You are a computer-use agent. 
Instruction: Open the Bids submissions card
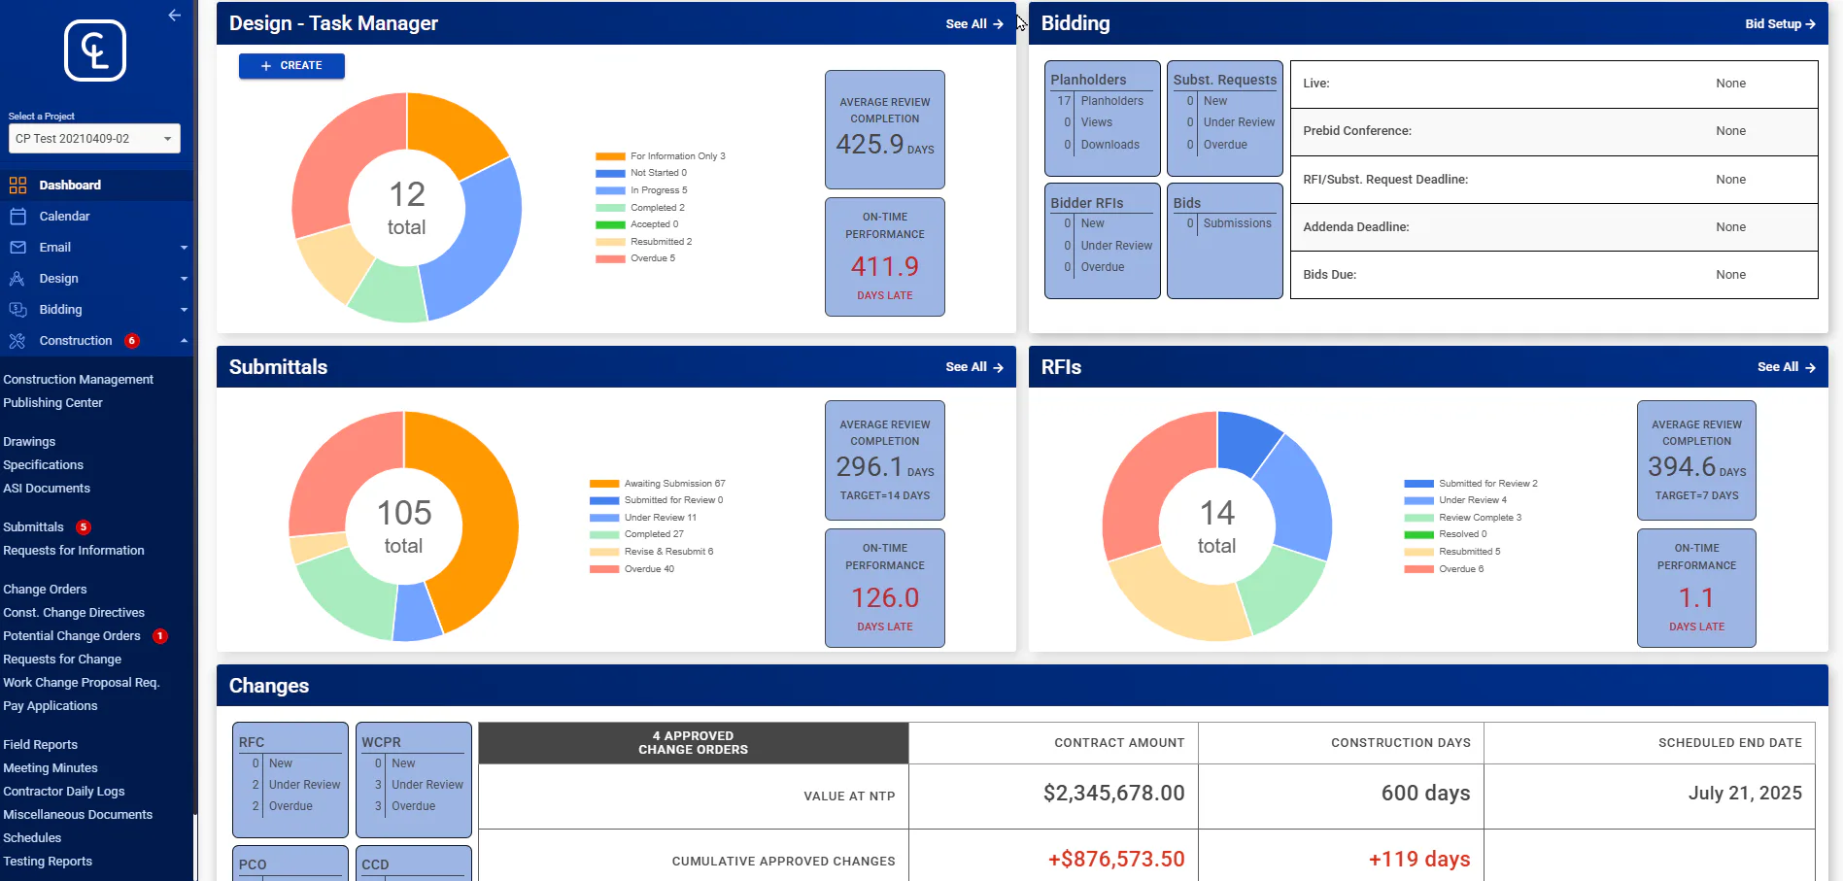(x=1225, y=241)
